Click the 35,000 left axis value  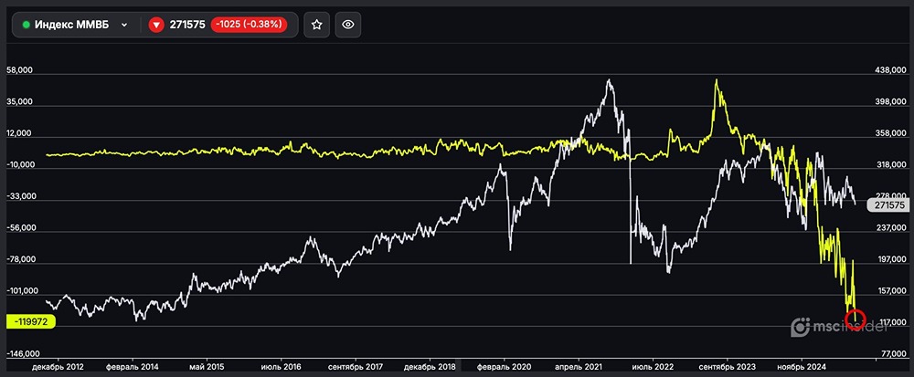coord(19,102)
